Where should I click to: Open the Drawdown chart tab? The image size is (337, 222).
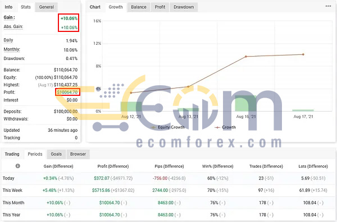pos(184,7)
